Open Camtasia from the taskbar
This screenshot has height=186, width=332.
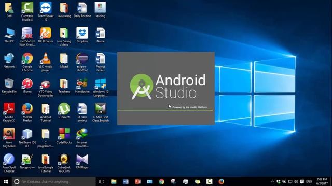coord(209,181)
